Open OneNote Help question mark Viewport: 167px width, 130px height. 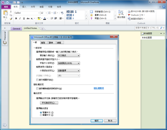tap(164, 7)
